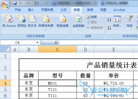The image size is (138, 99).
Task: Customize Quick Access Toolbar dropdown
Action: tap(38, 3)
